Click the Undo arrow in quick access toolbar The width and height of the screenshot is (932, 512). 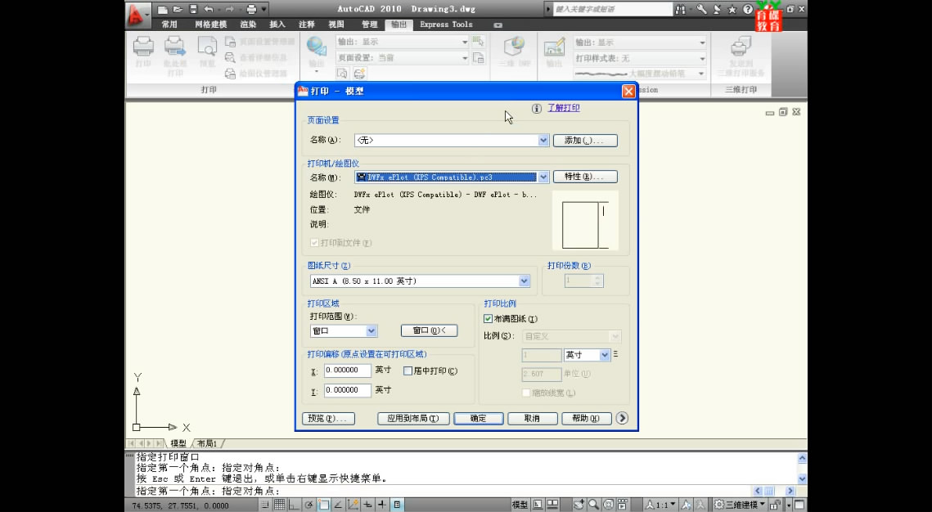208,9
